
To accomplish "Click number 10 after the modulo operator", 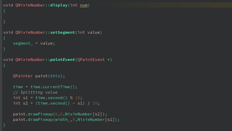I will point(77,98).
